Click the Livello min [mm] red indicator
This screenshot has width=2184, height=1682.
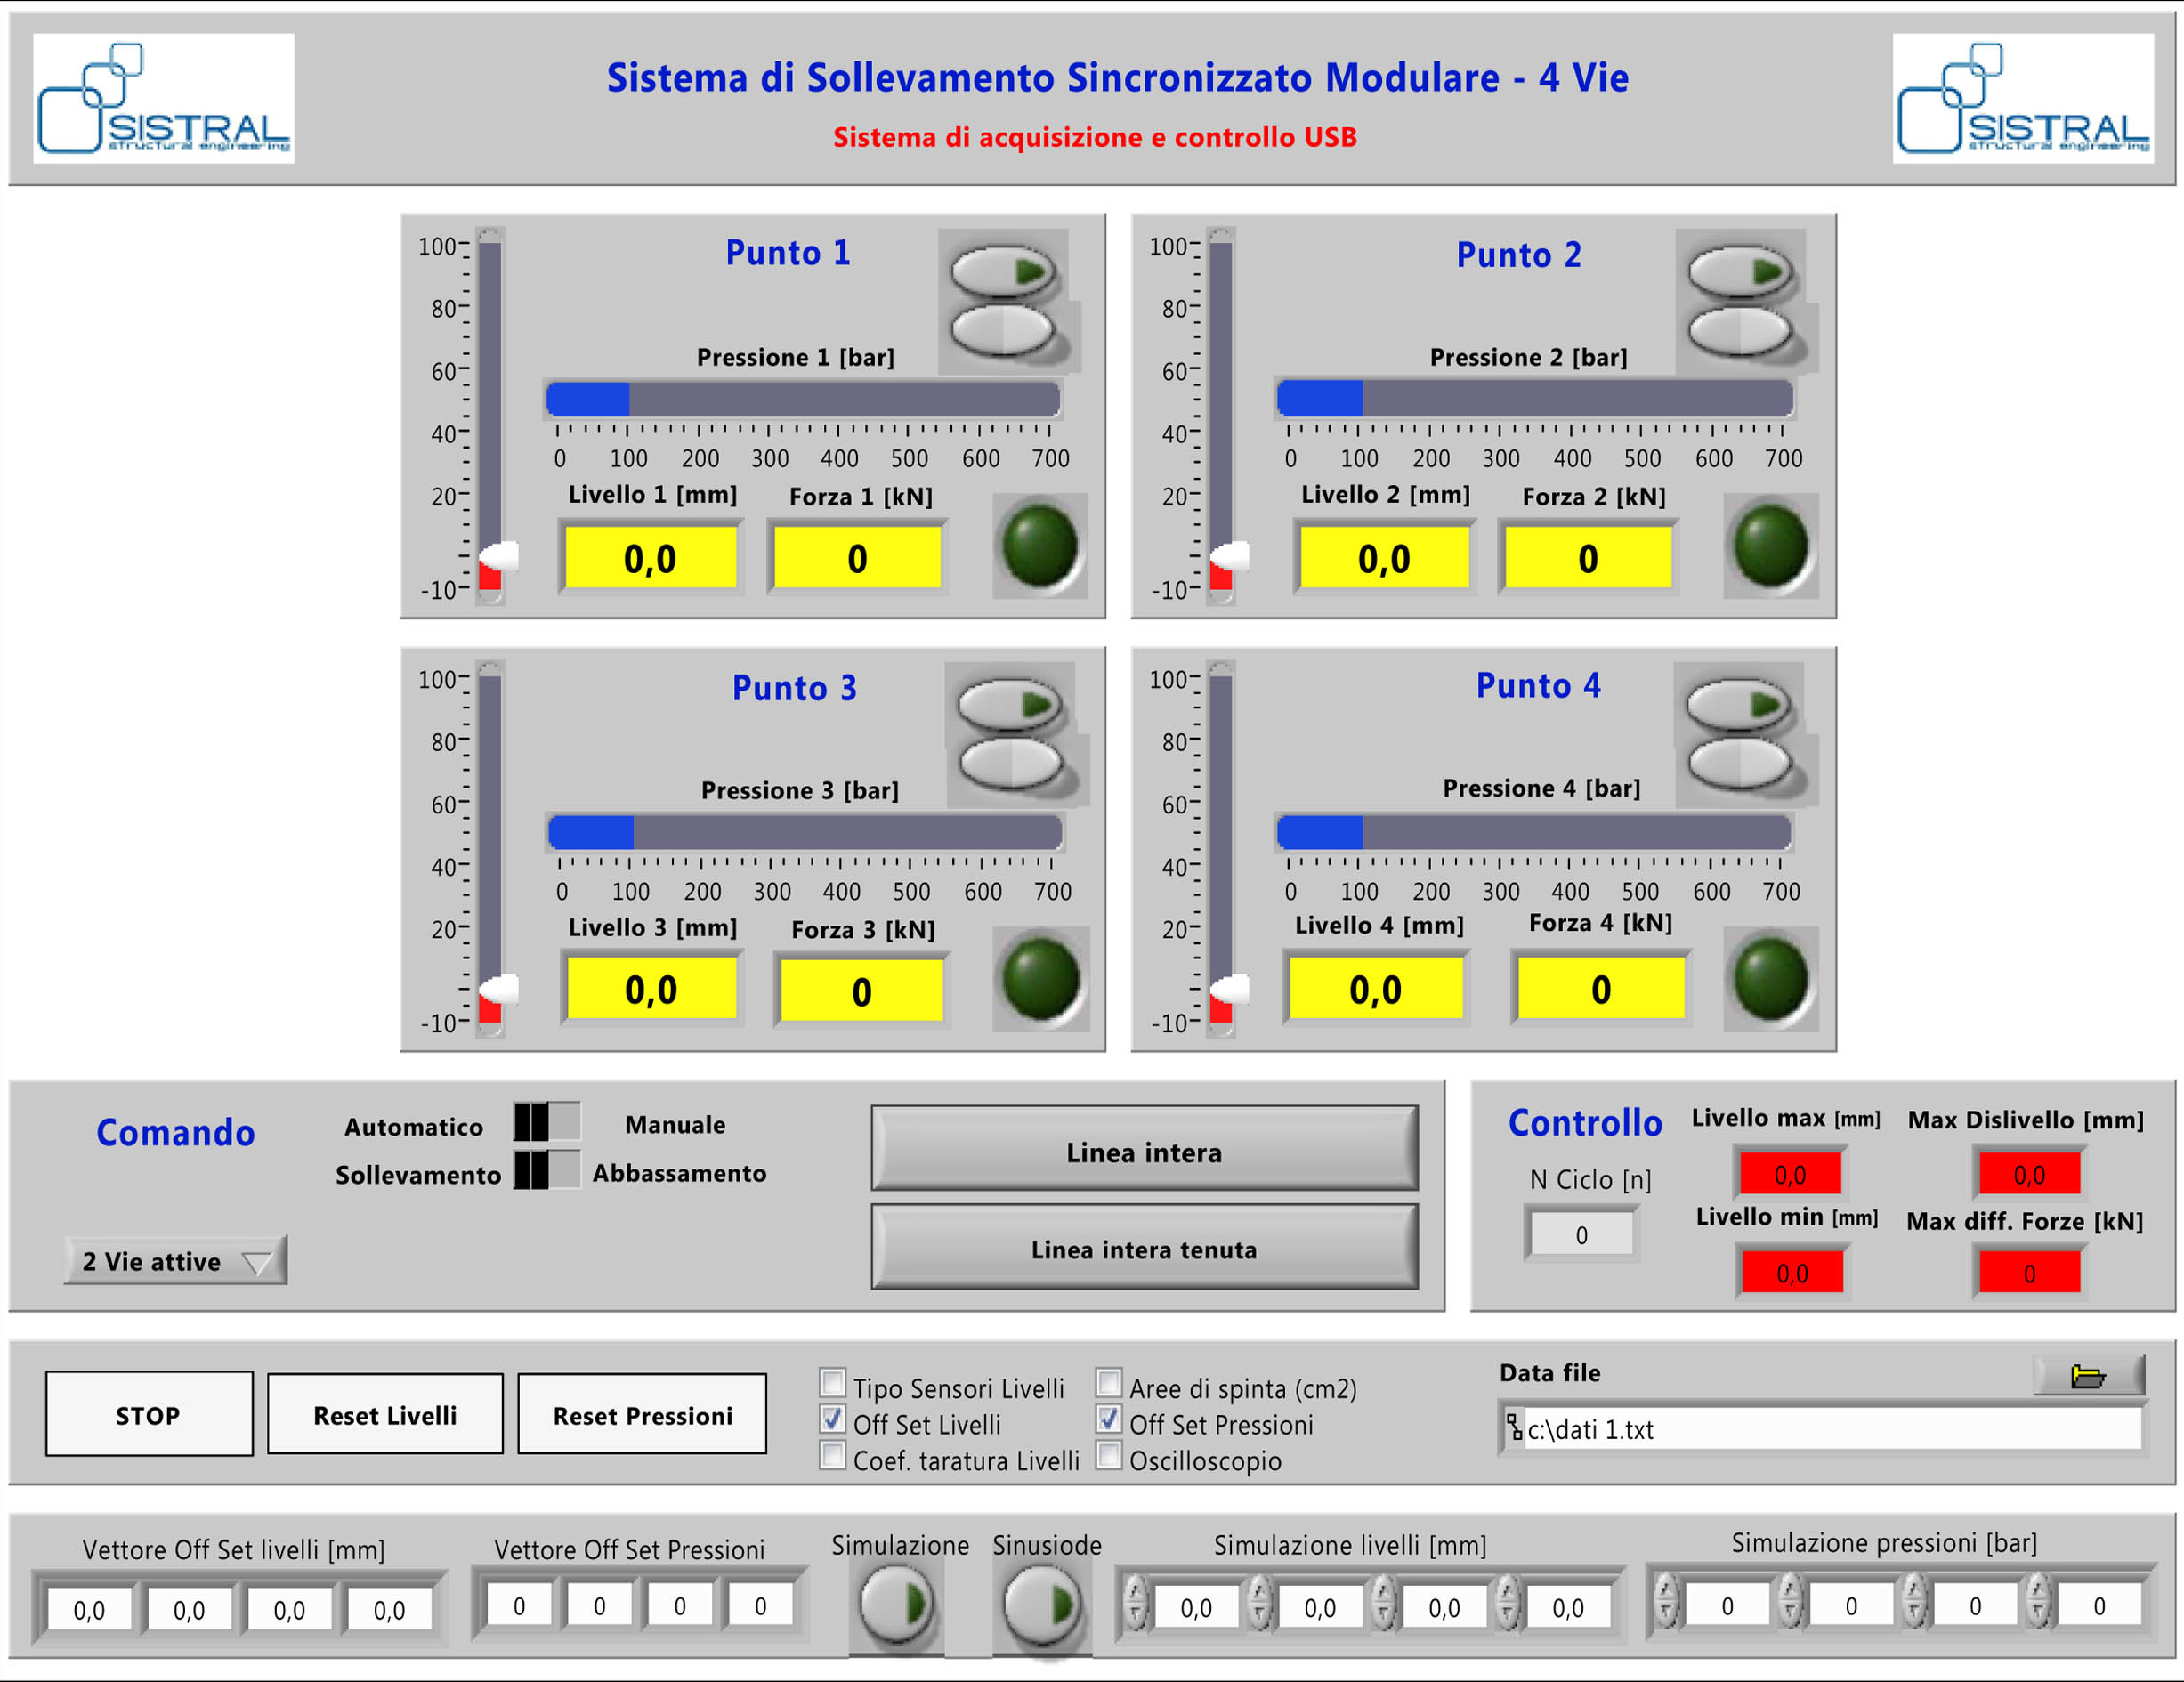coord(1792,1272)
